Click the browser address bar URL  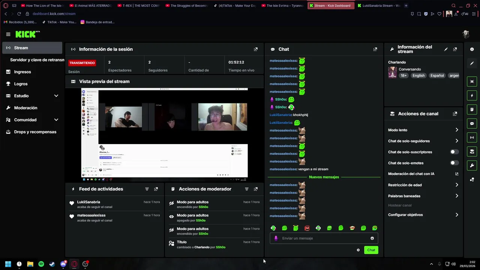(54, 14)
